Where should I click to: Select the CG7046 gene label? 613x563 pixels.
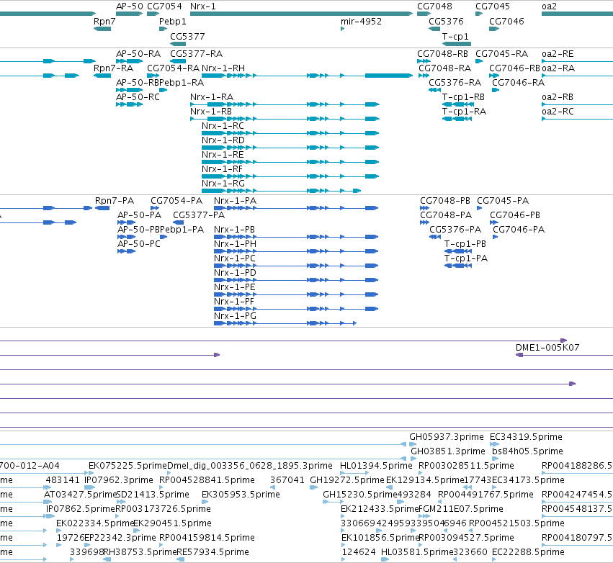(506, 21)
